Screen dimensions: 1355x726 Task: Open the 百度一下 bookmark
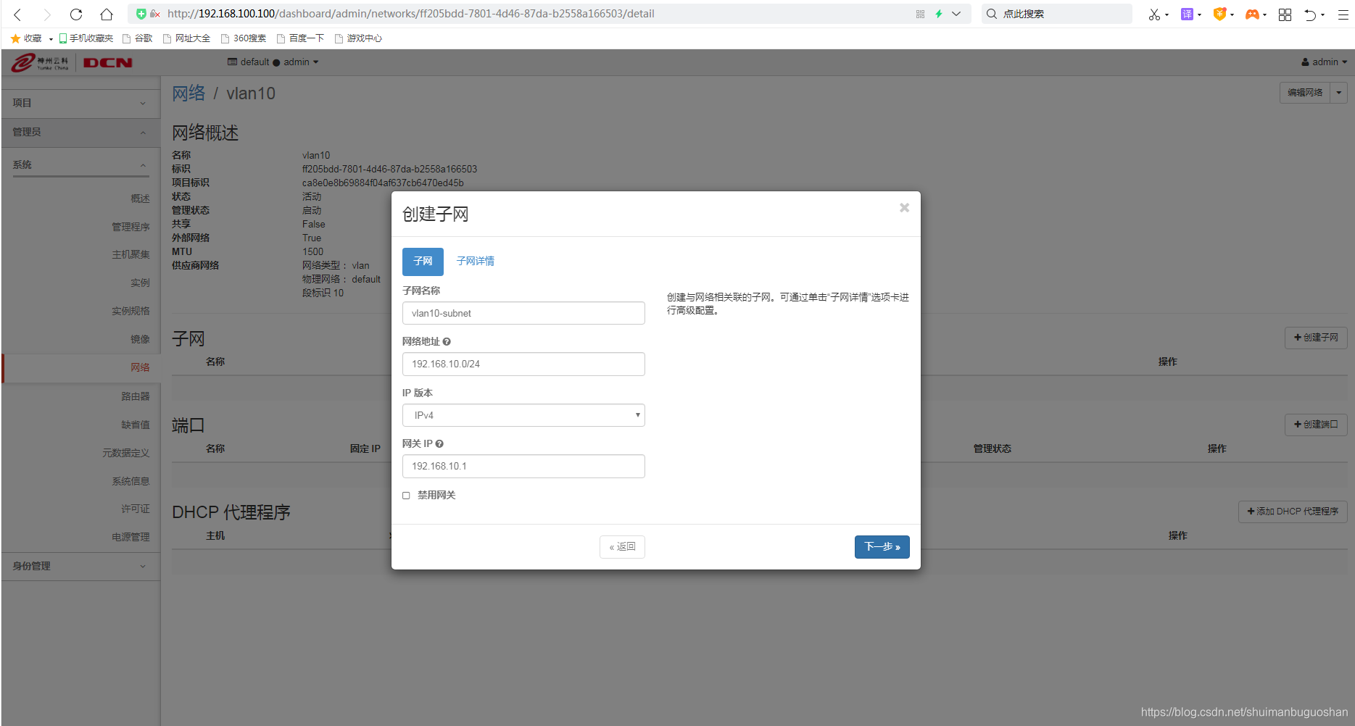(x=300, y=38)
